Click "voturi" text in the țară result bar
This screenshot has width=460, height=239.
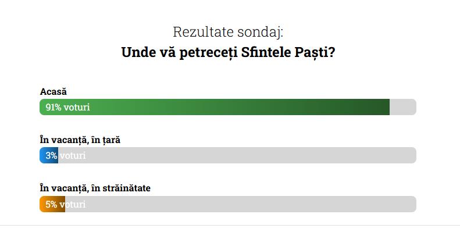73,155
